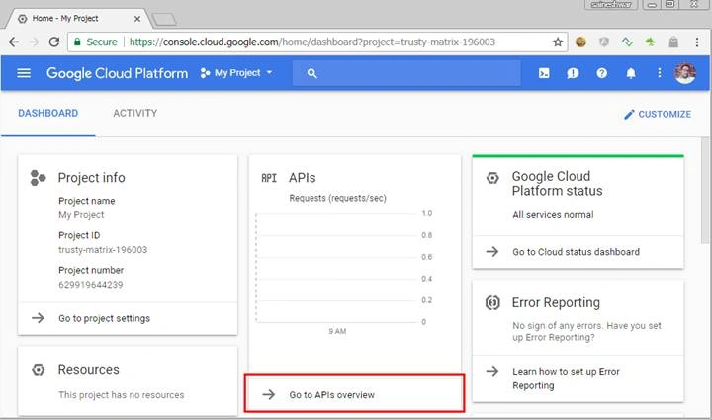Click the search magnifier icon
The image size is (712, 420).
(311, 73)
